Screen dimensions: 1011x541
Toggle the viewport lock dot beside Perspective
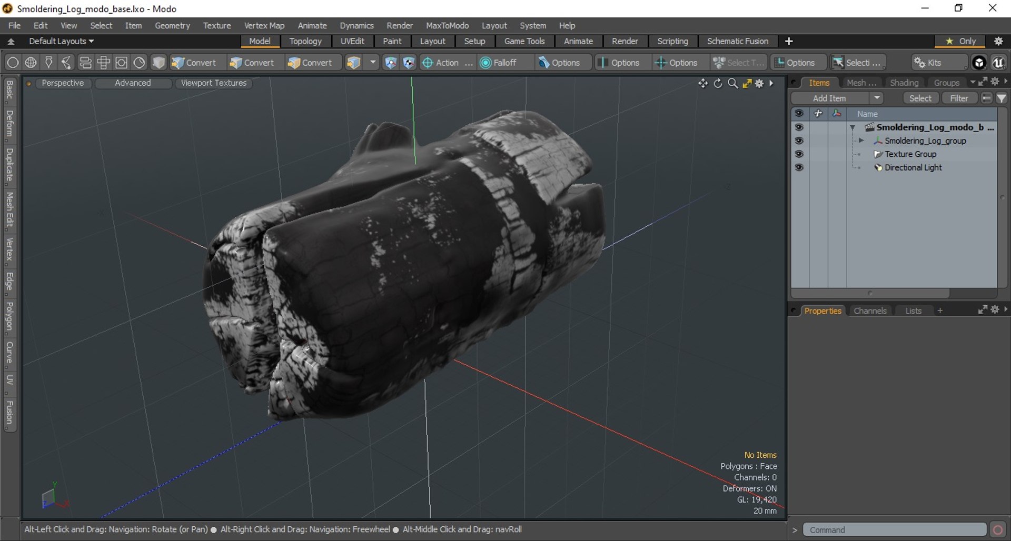[29, 83]
